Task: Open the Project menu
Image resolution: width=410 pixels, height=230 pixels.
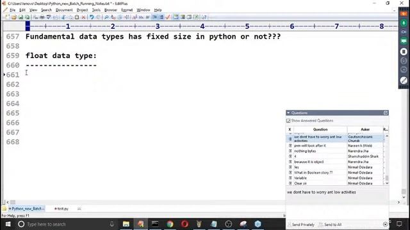Action: (x=82, y=10)
